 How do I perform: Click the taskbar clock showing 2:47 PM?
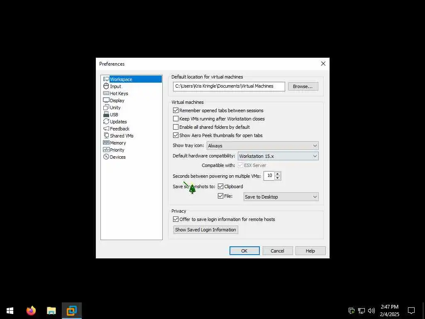pyautogui.click(x=389, y=311)
